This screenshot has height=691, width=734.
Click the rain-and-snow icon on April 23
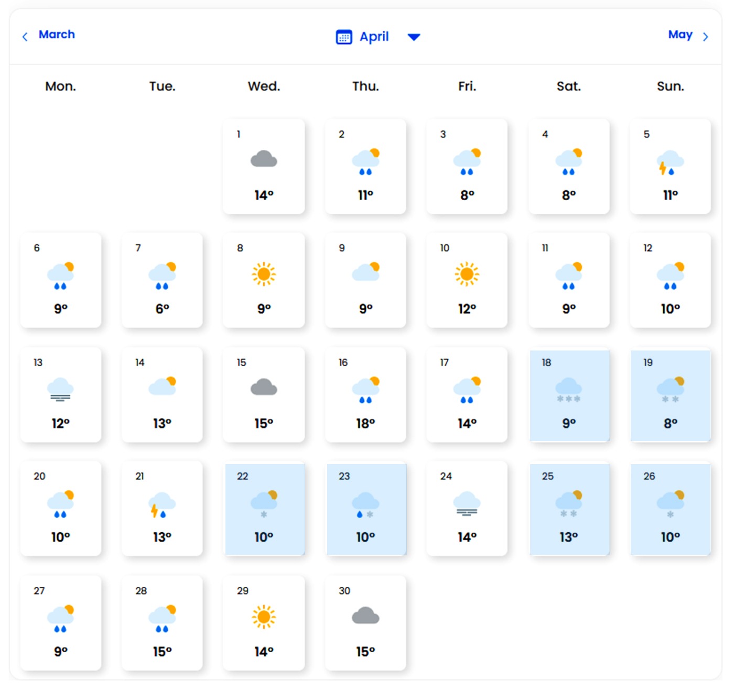pos(365,505)
